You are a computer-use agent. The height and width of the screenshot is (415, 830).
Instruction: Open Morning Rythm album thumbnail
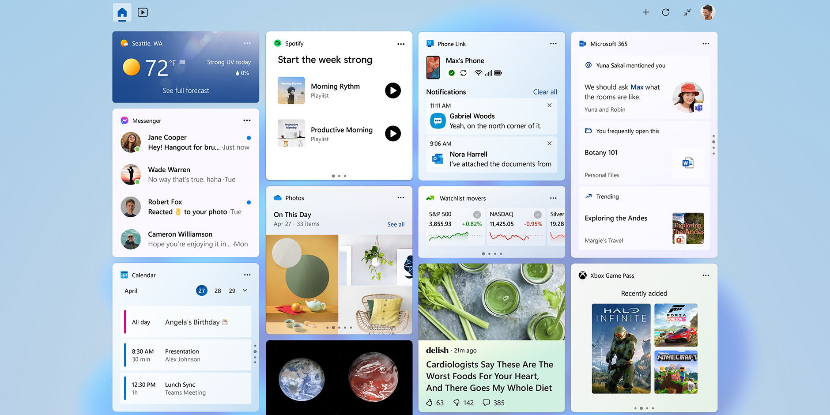tap(291, 91)
